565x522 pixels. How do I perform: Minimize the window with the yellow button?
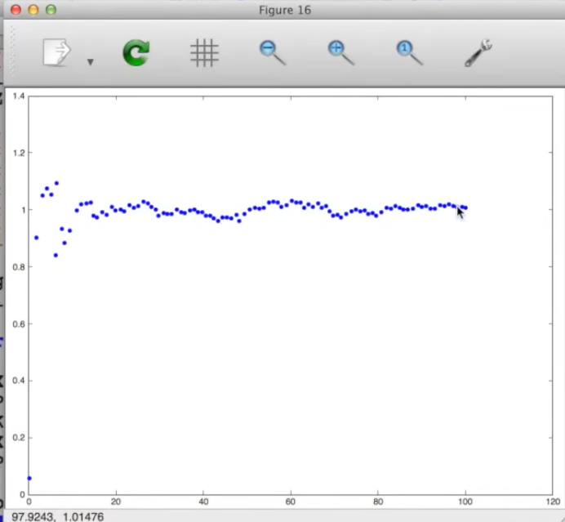pos(33,10)
